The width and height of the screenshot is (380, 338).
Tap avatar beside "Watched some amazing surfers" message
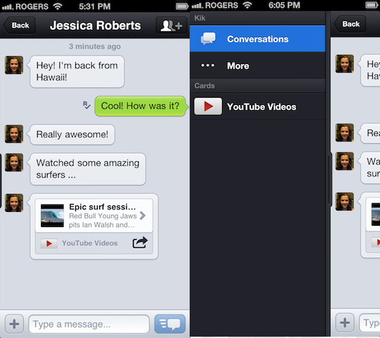click(14, 162)
